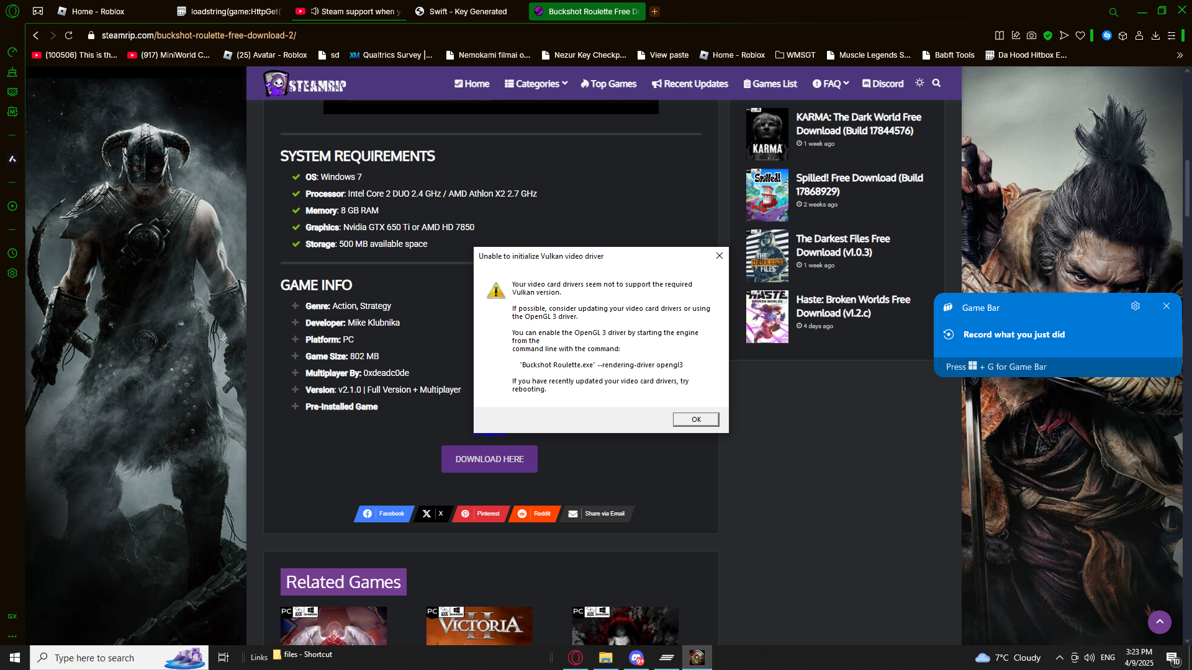Reload the current page
This screenshot has width=1192, height=670.
[69, 35]
